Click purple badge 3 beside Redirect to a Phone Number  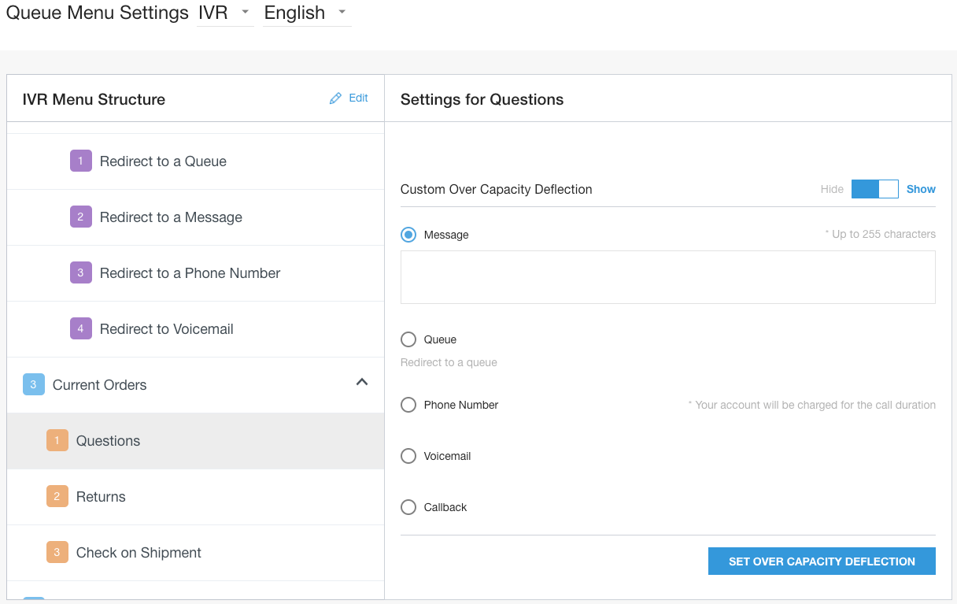[80, 272]
